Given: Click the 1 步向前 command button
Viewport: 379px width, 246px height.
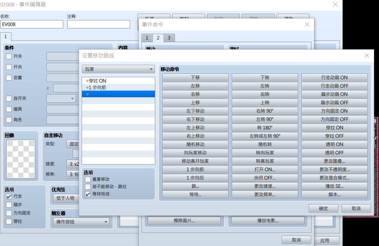Looking at the screenshot, I should pyautogui.click(x=195, y=169).
